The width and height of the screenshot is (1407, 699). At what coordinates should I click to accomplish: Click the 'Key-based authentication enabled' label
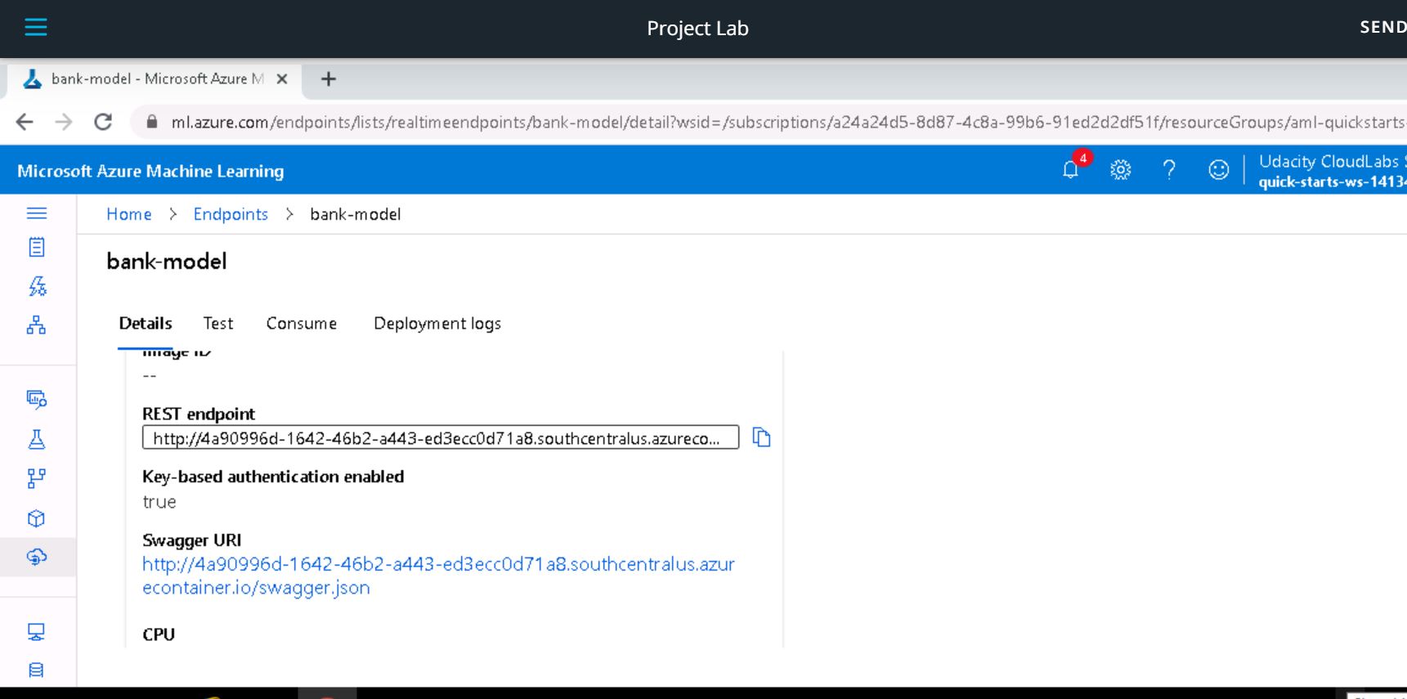pyautogui.click(x=273, y=477)
